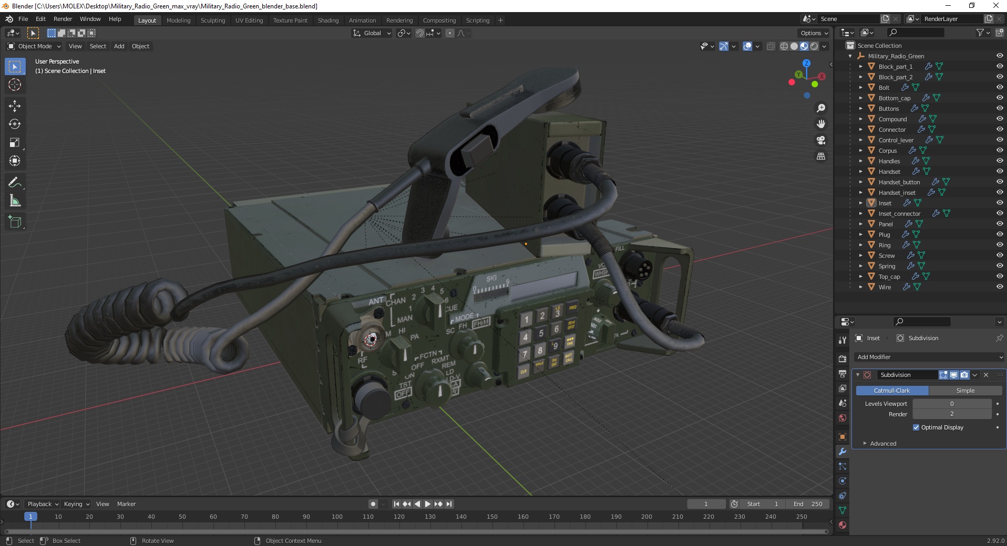
Task: Activate the Transform tool
Action: 15,161
